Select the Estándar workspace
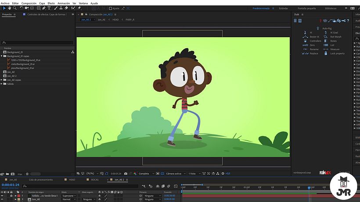 click(284, 8)
